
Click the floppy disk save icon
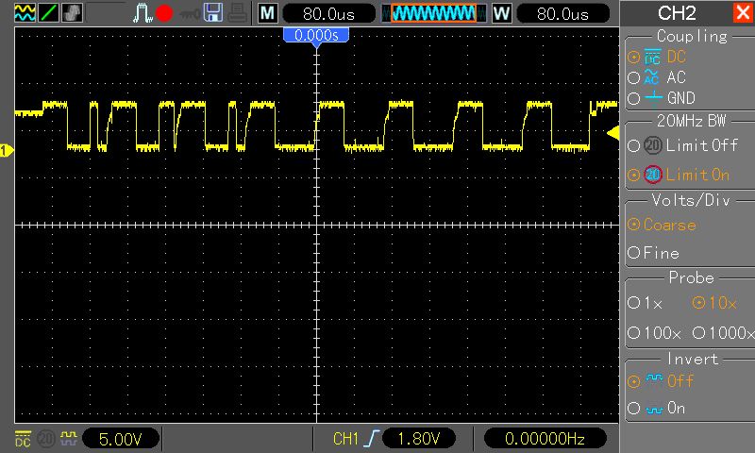(x=213, y=13)
